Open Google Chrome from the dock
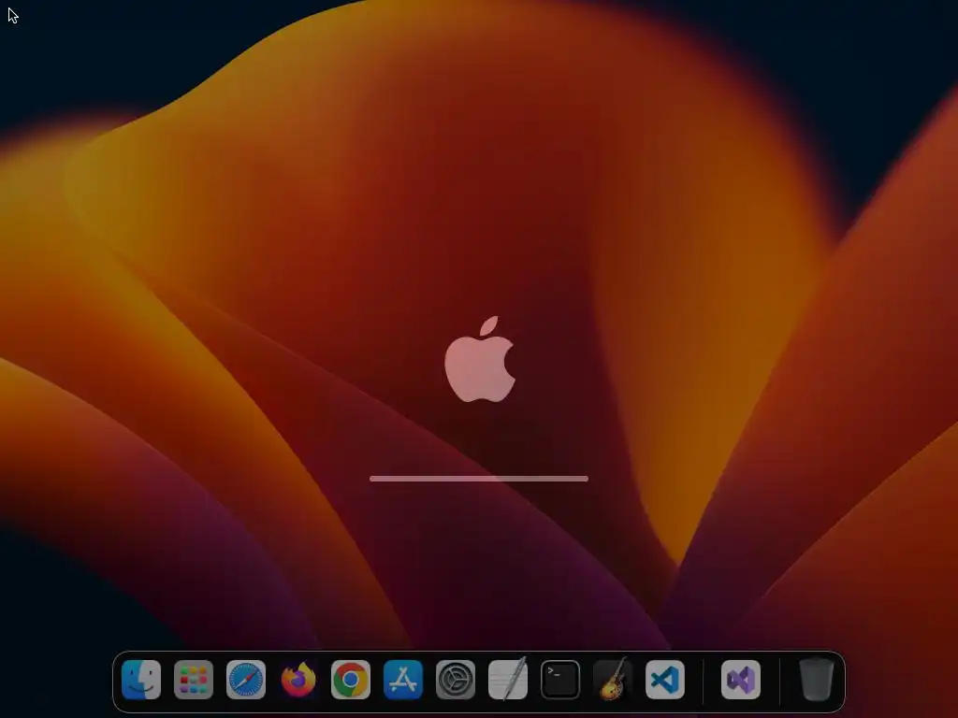The image size is (958, 718). click(351, 680)
